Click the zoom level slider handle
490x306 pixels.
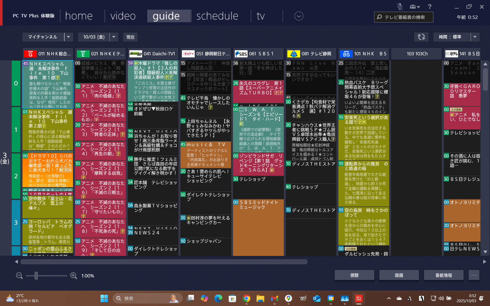pyautogui.click(x=36, y=276)
